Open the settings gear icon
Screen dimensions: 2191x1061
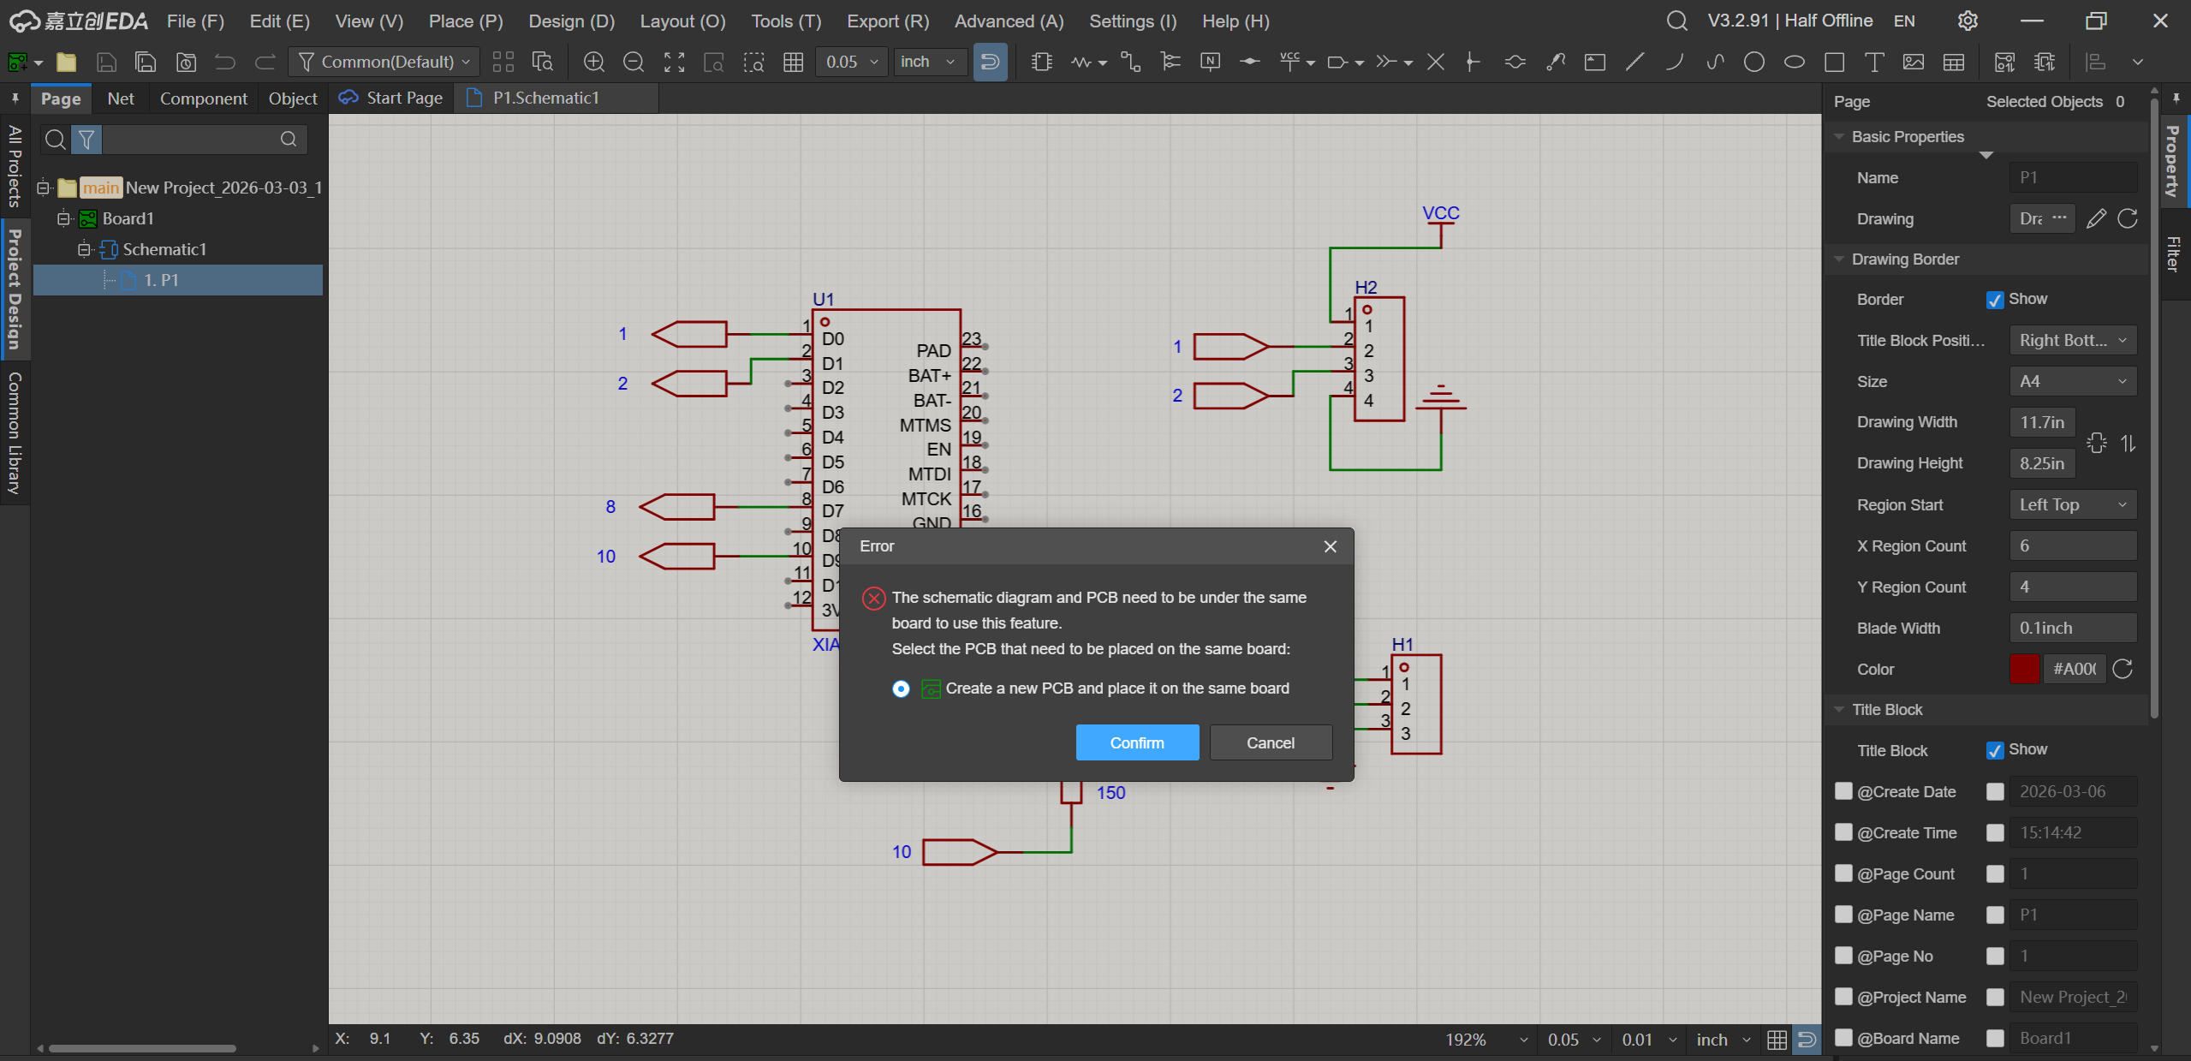[x=1968, y=21]
